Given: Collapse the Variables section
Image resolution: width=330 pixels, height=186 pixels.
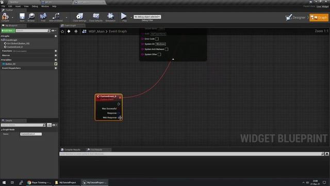Looking at the screenshot, I should click(2, 60).
